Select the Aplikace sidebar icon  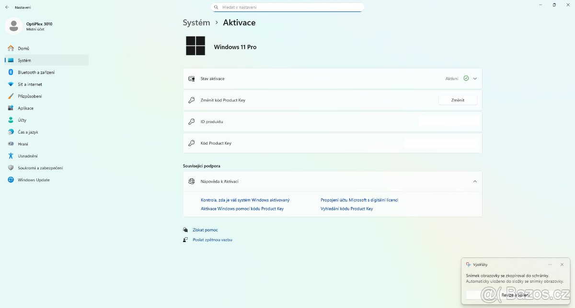tap(11, 108)
